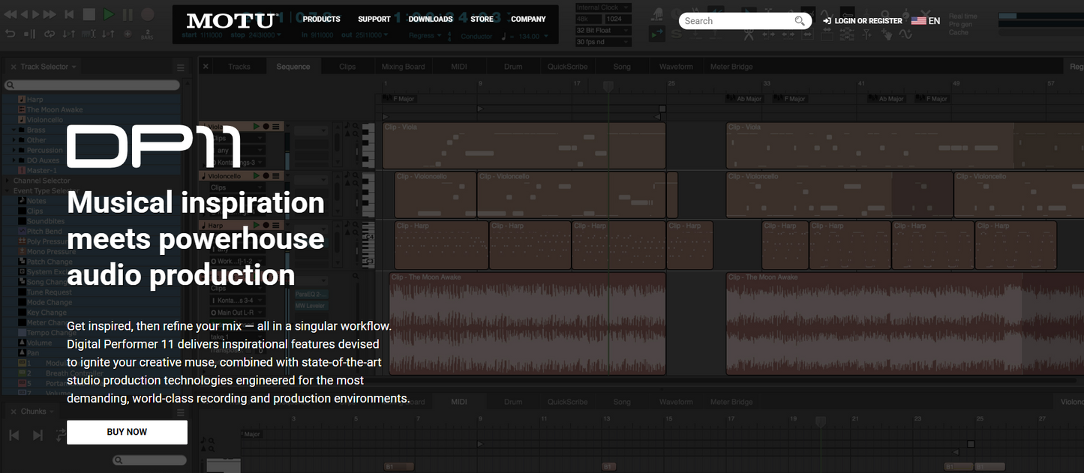Open the DOWNLOADS menu on the MOTU site
This screenshot has width=1084, height=473.
430,18
